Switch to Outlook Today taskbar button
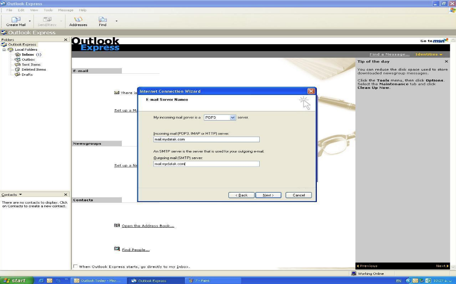 [x=99, y=281]
